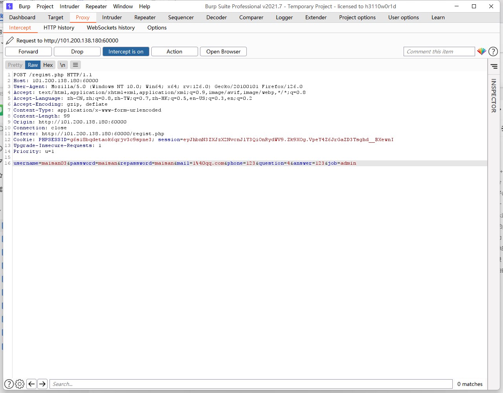Switch to the Target tab
The image size is (503, 393).
55,17
